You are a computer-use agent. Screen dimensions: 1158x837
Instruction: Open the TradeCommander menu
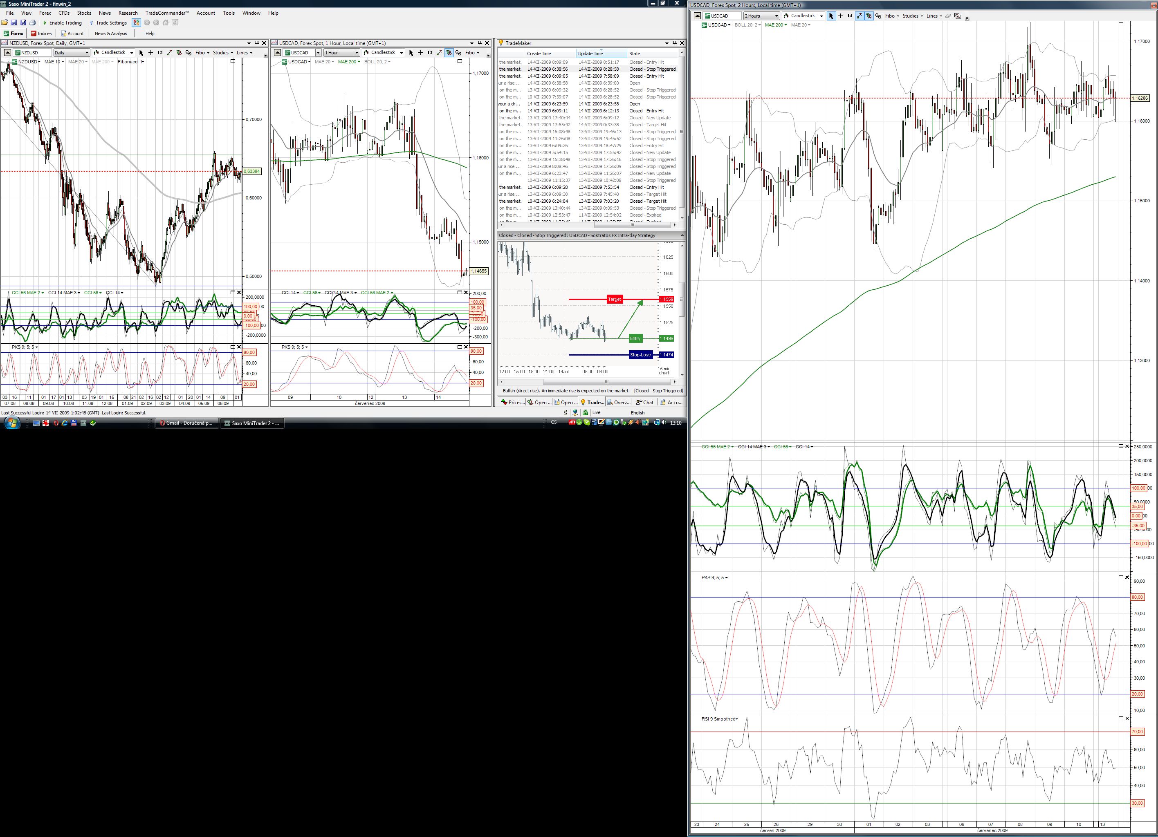click(x=166, y=13)
